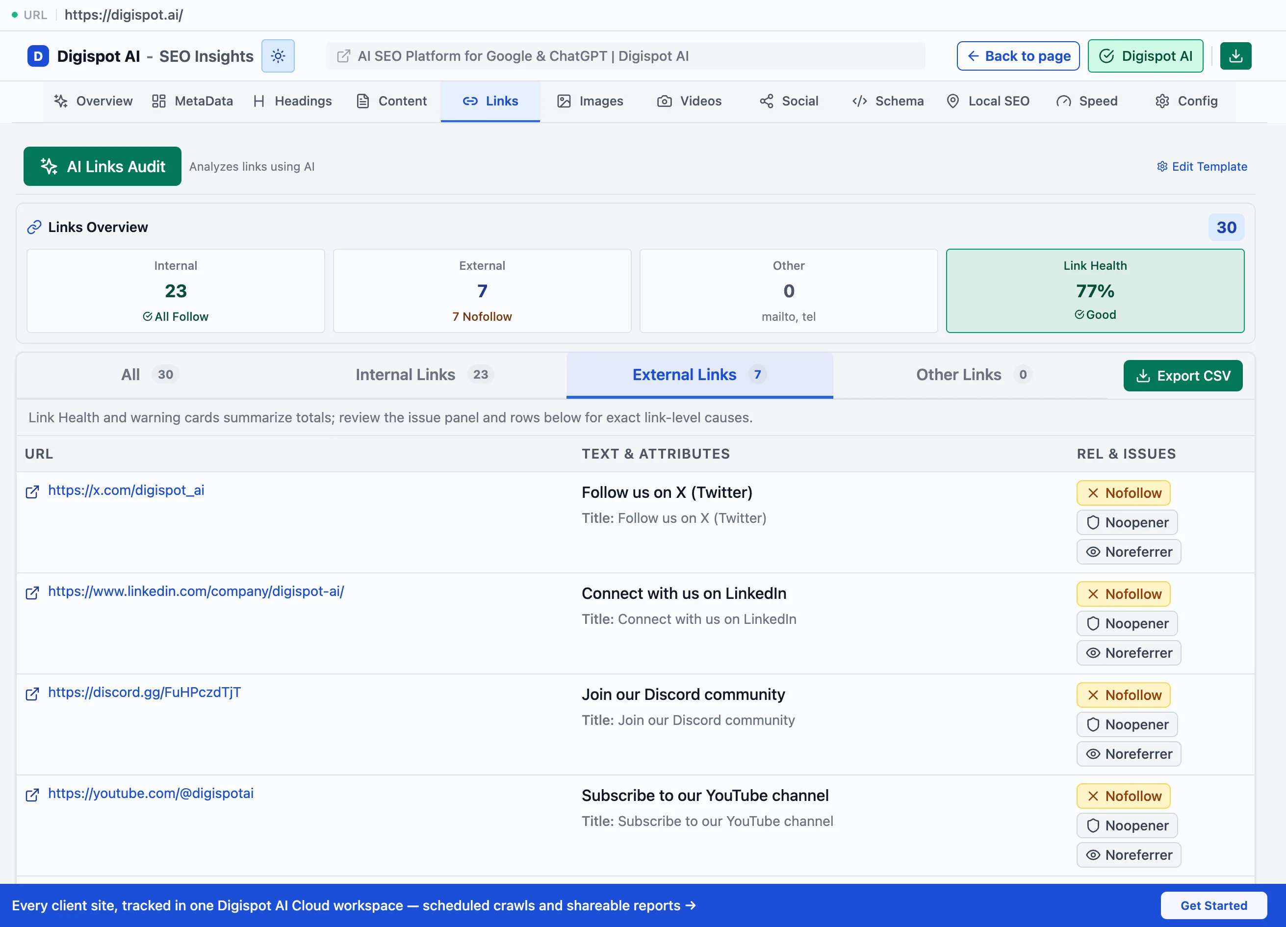Click the Noopener badge in the LinkedIn row
This screenshot has width=1286, height=927.
pyautogui.click(x=1127, y=623)
